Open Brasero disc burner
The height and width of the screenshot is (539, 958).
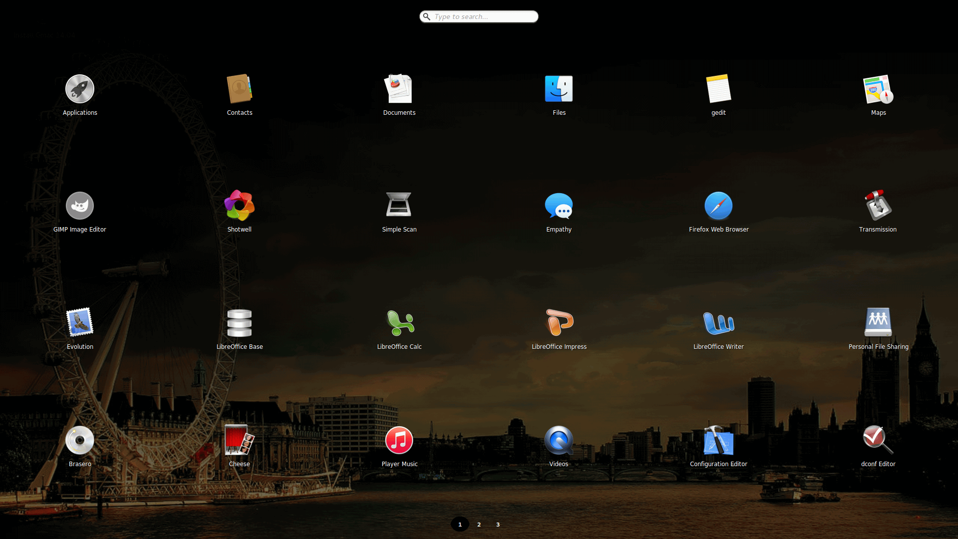tap(80, 440)
